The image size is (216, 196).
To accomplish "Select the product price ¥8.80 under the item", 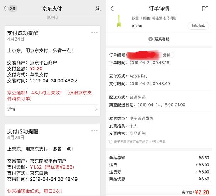I will point(137,26).
